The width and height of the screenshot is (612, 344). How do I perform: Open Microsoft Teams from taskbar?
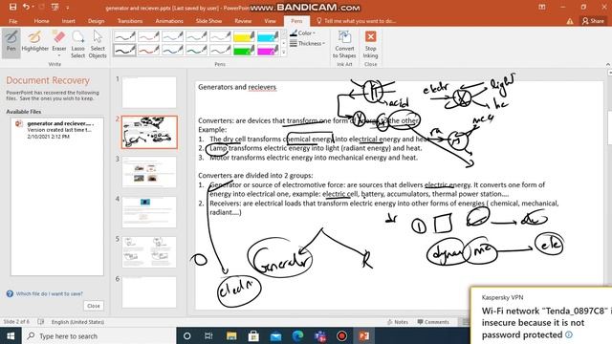coord(320,335)
